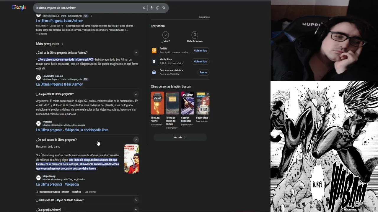Click Buscar button for library search
378x212 pixels.
(203, 72)
